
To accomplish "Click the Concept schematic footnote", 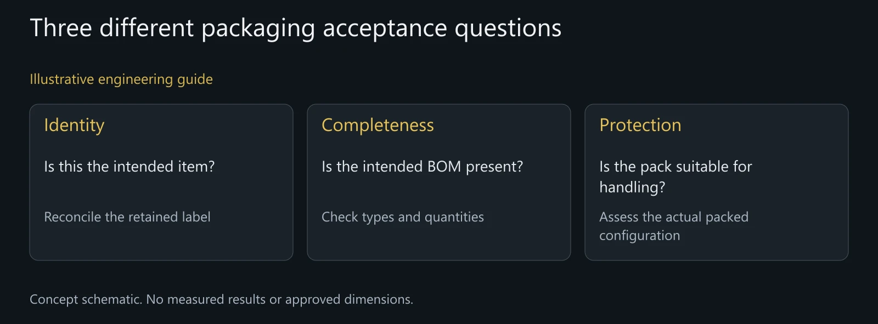I will point(222,299).
